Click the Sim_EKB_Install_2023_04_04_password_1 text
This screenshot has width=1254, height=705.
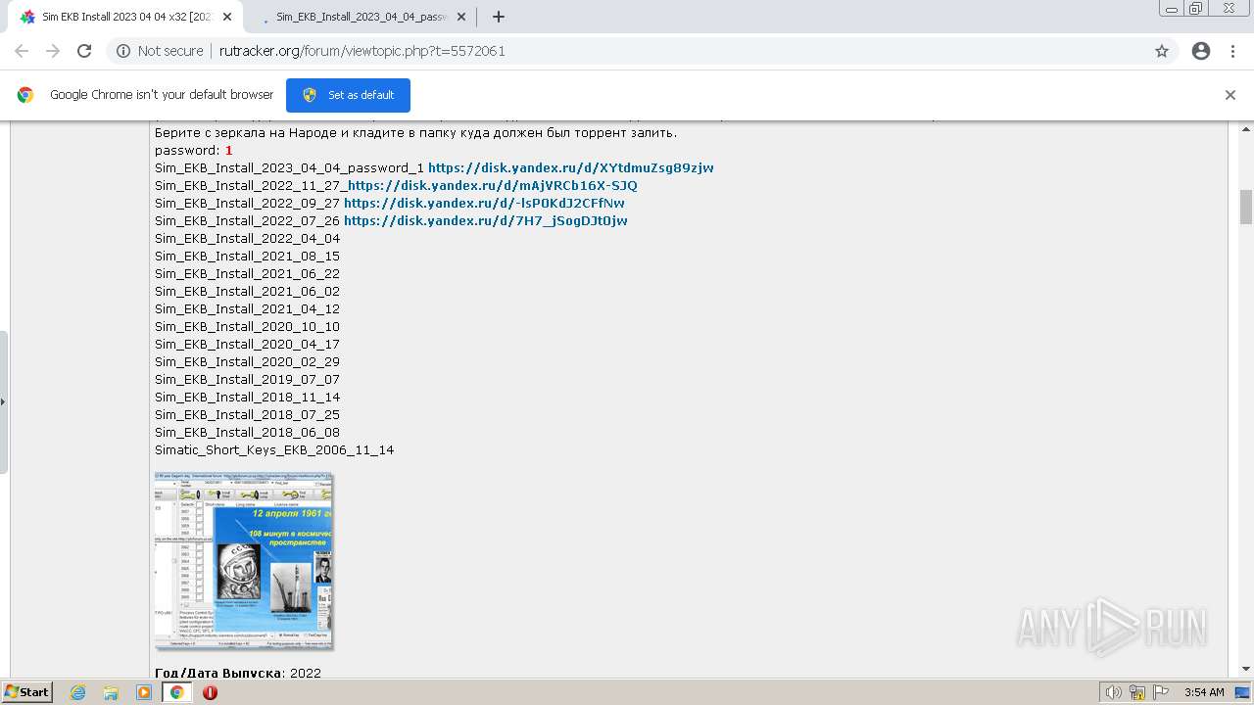[x=289, y=167]
